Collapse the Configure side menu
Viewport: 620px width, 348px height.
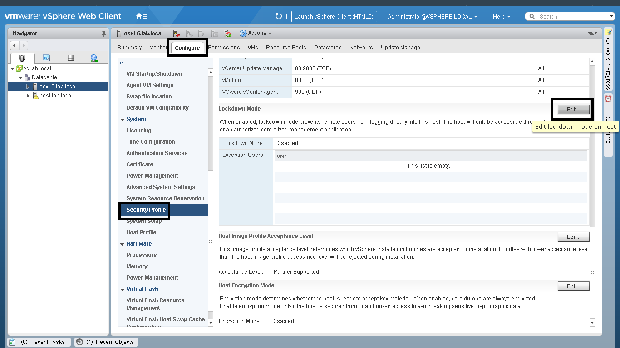click(x=121, y=63)
